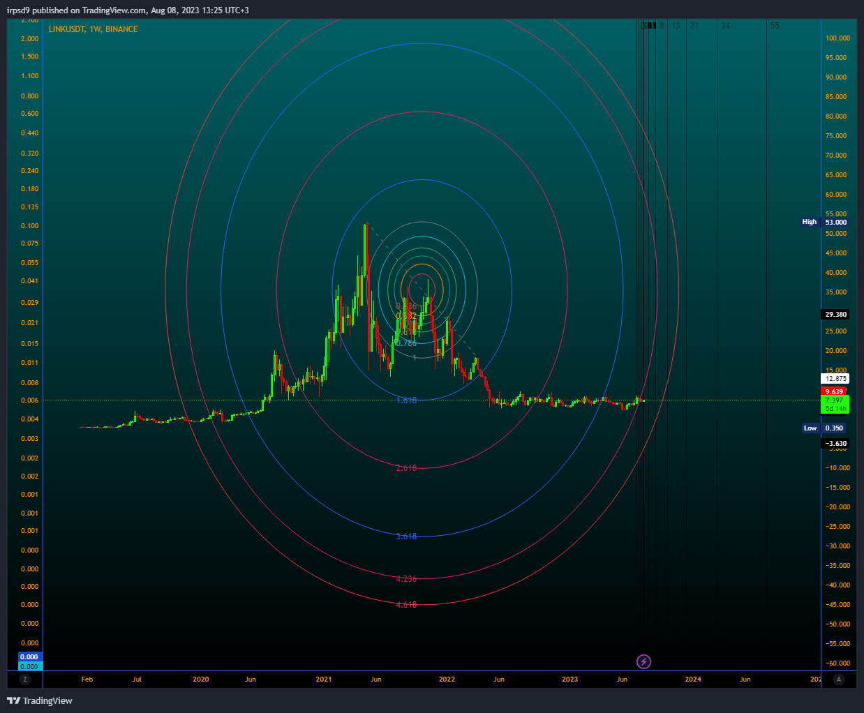Click the cyan 0.000 left scale label
The width and height of the screenshot is (864, 713).
(29, 667)
